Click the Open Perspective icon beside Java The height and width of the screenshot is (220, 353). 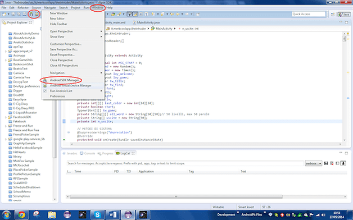tap(333, 15)
